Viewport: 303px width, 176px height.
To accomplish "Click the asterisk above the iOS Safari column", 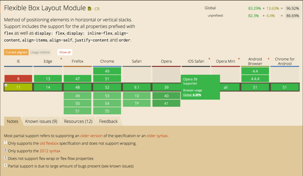I will pos(209,58).
